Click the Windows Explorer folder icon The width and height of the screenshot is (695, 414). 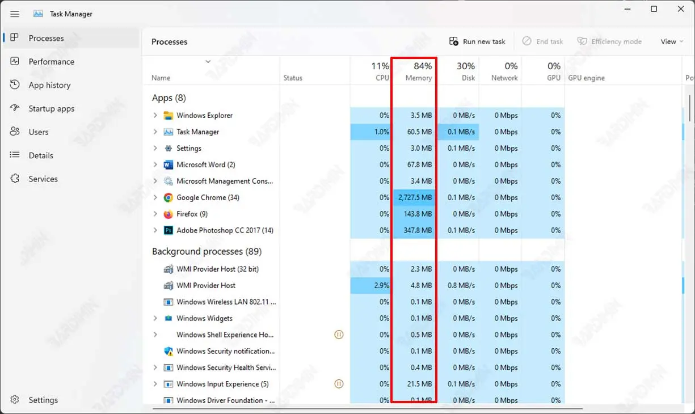(x=168, y=116)
